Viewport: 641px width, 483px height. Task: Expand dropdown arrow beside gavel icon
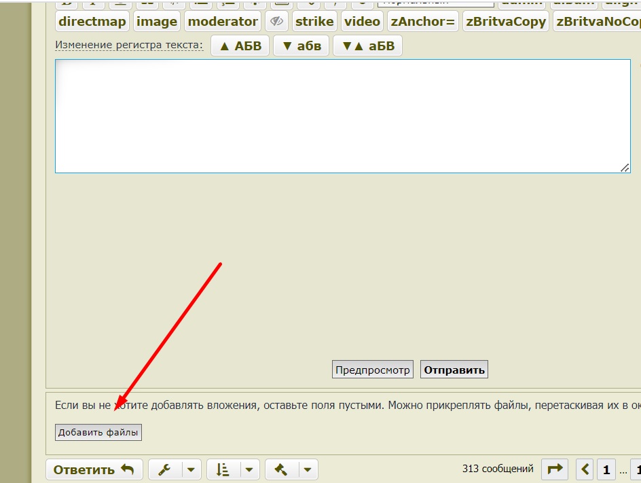coord(308,469)
